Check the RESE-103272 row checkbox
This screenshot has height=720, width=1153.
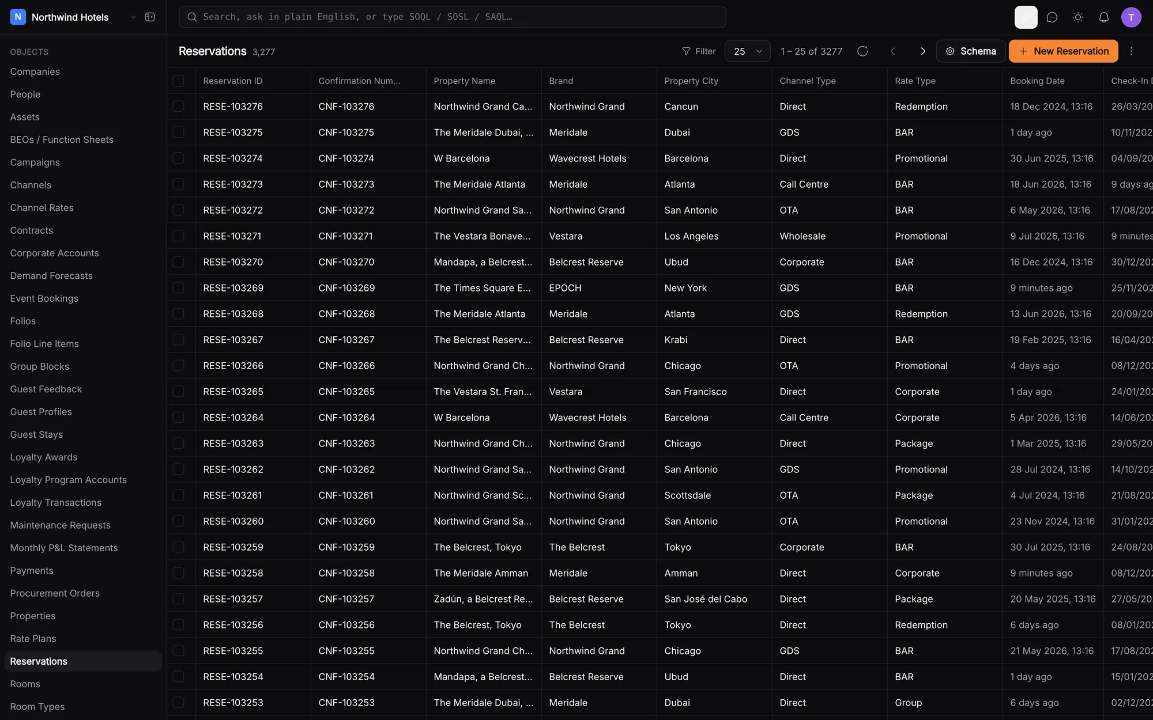(178, 210)
